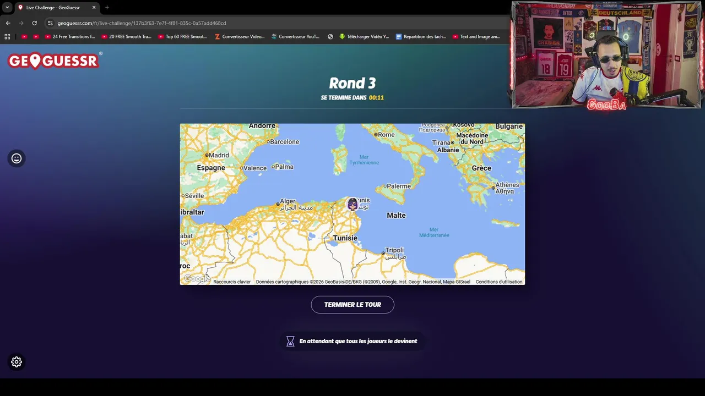Open the 24 Free Transitions bookmark
This screenshot has height=396, width=705.
tap(70, 37)
